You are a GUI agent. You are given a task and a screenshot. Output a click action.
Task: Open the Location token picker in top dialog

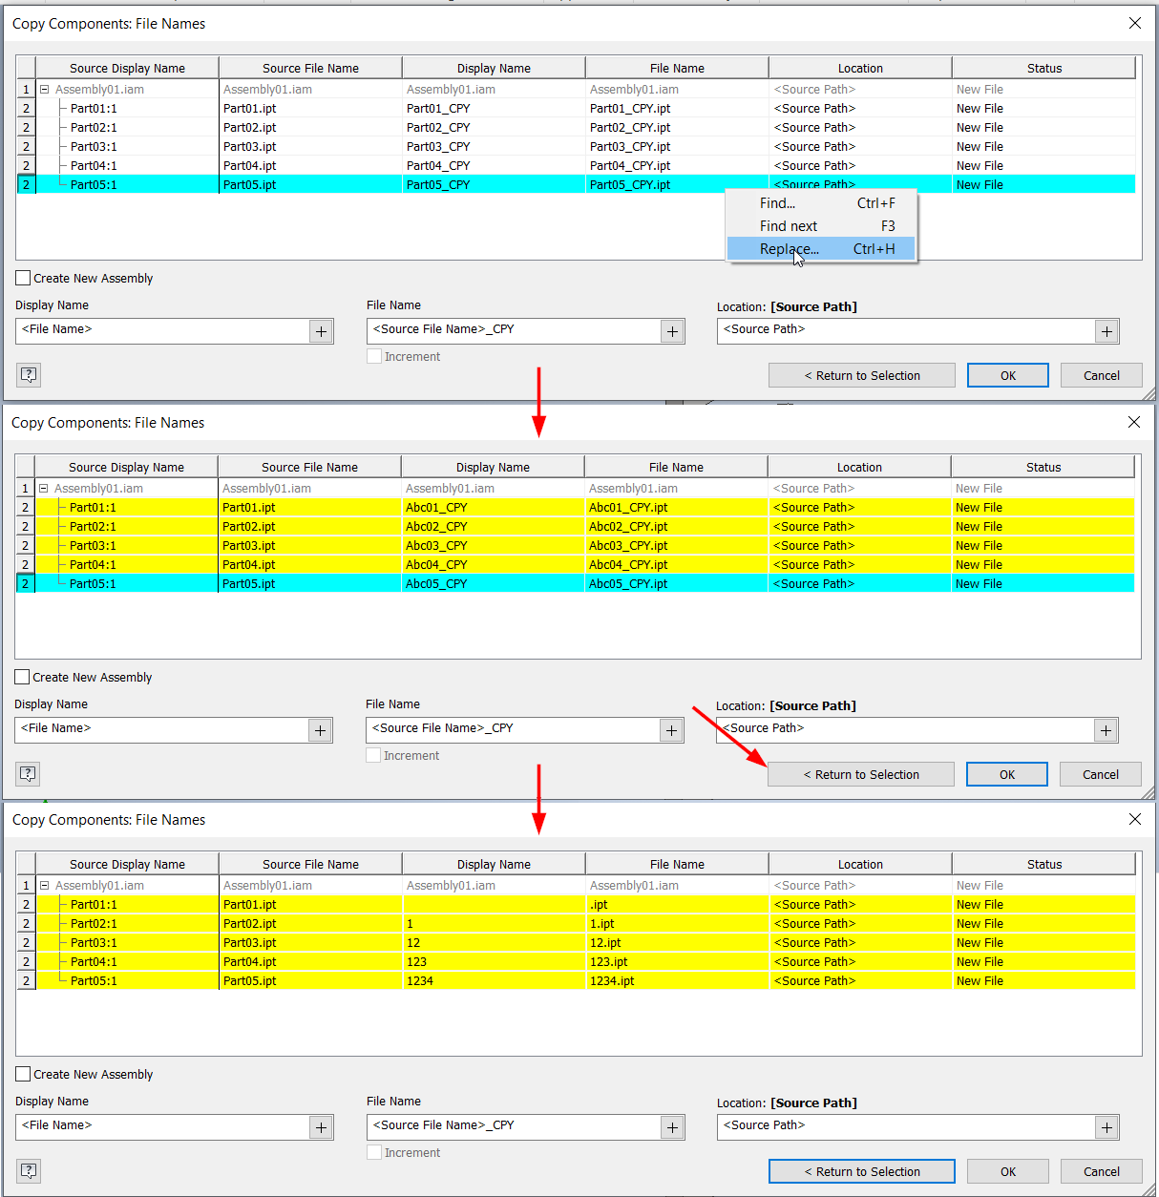[1106, 330]
